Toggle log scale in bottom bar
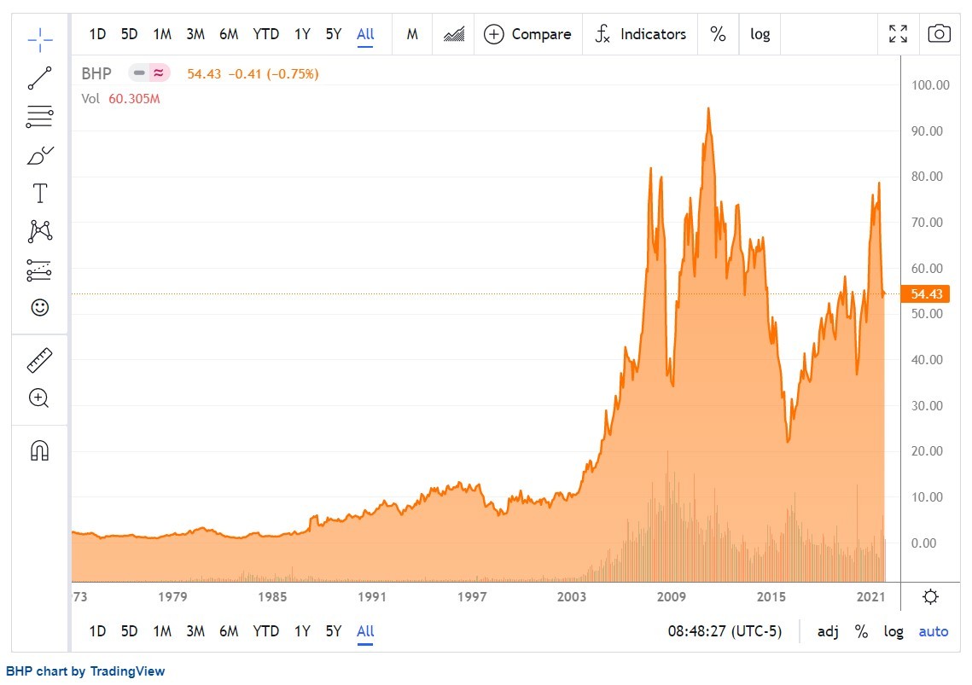The height and width of the screenshot is (685, 972). point(893,631)
